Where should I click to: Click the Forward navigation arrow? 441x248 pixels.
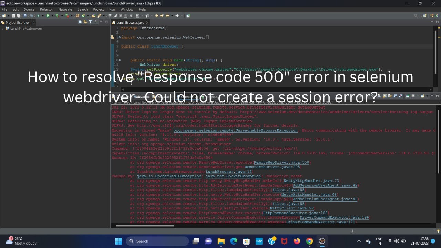pyautogui.click(x=177, y=15)
